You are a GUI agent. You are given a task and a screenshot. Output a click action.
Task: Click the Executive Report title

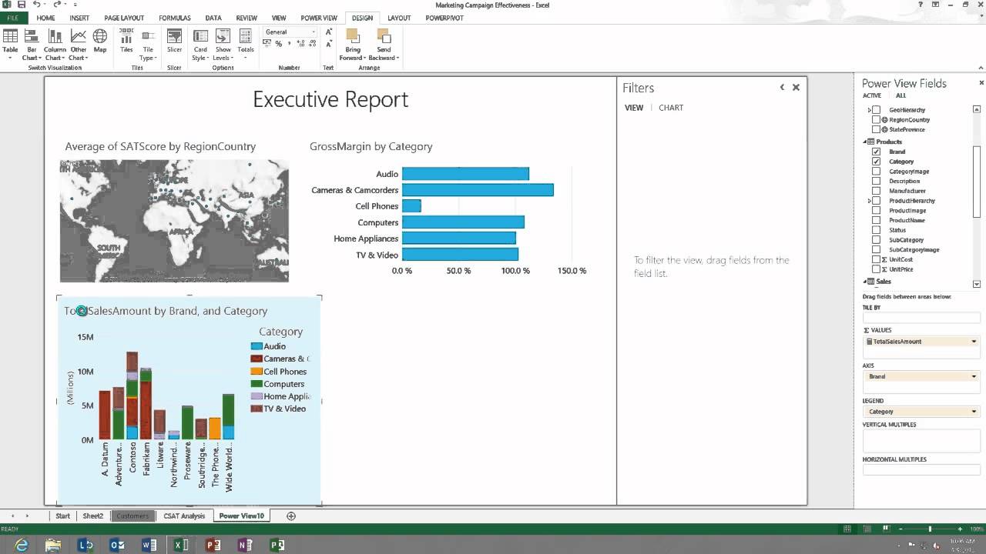click(330, 100)
